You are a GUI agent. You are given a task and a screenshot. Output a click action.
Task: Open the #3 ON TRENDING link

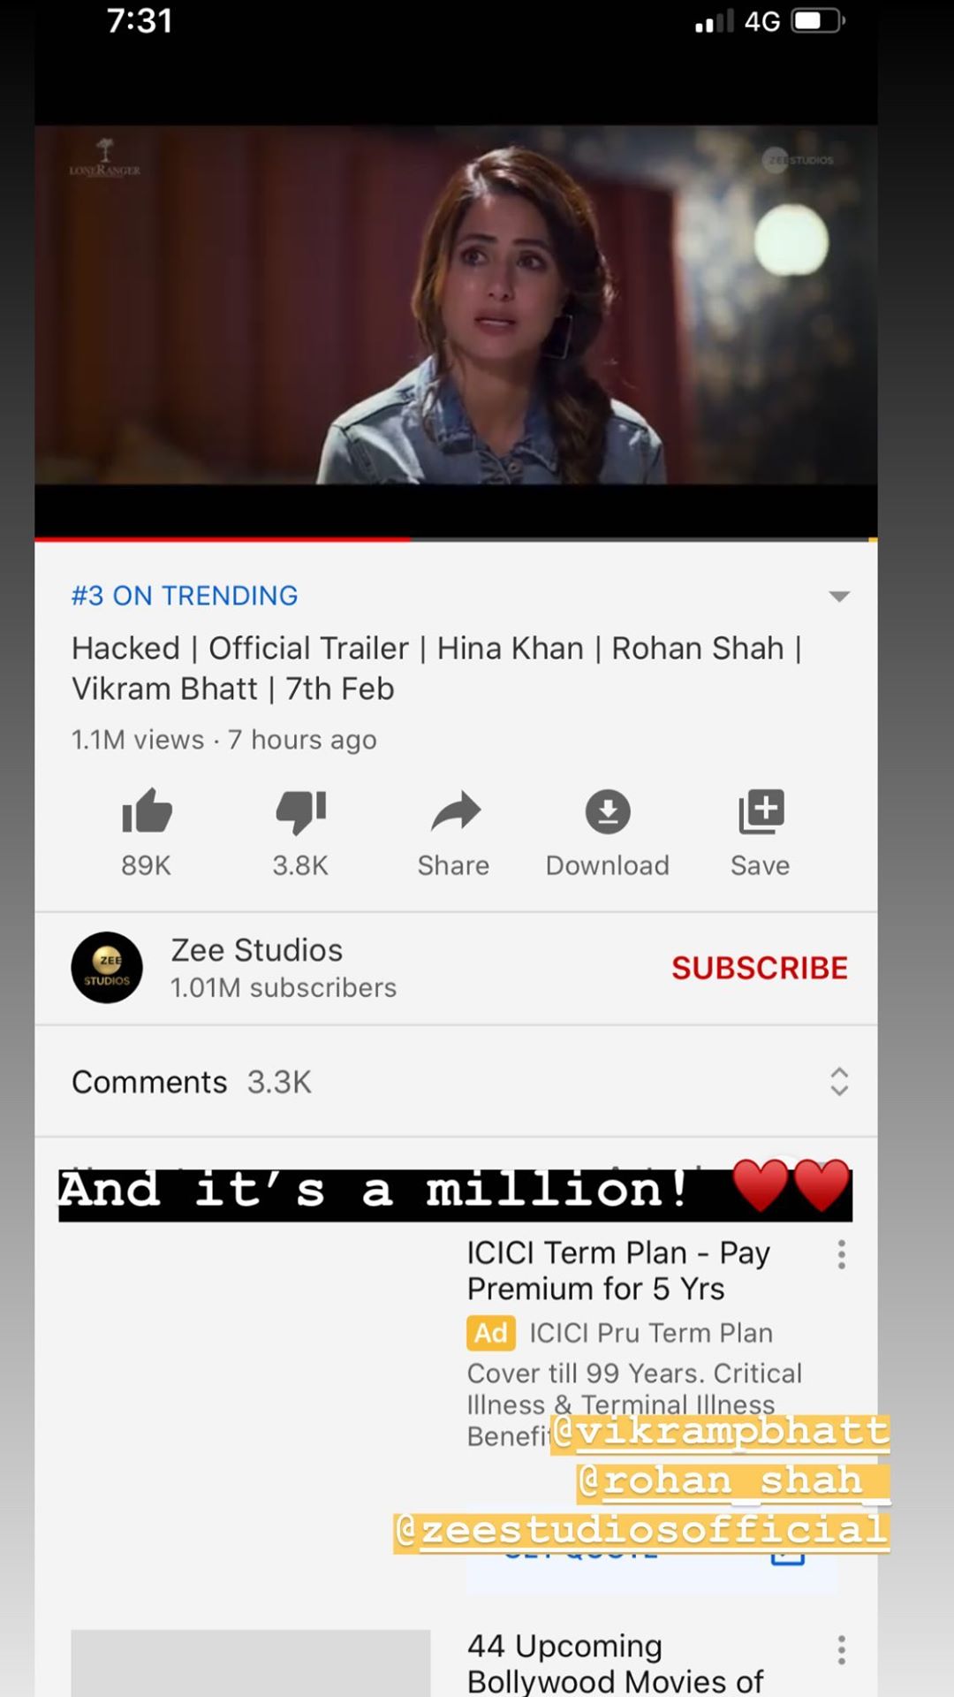click(185, 596)
